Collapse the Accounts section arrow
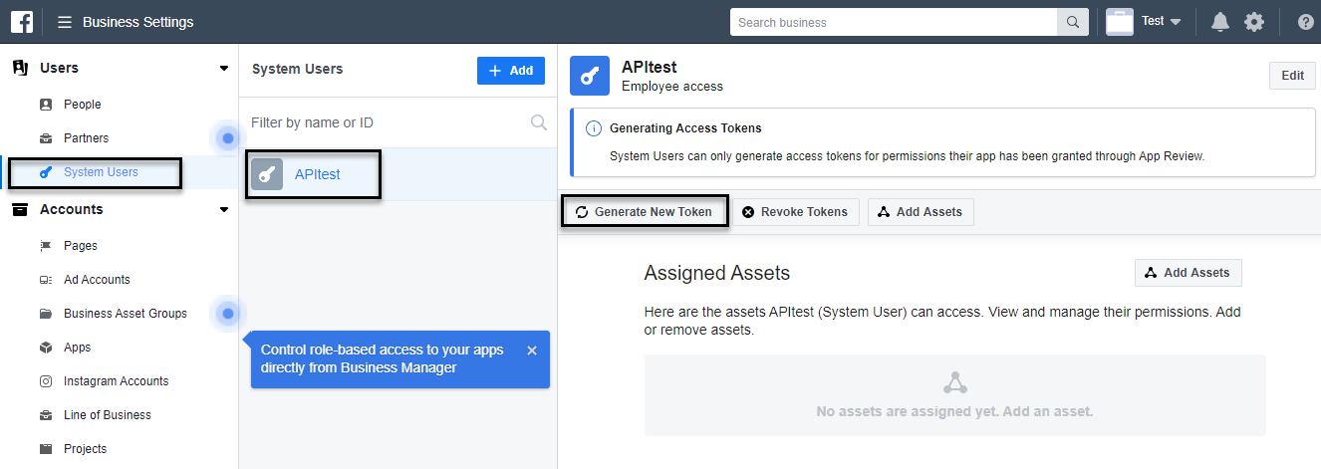 (224, 210)
